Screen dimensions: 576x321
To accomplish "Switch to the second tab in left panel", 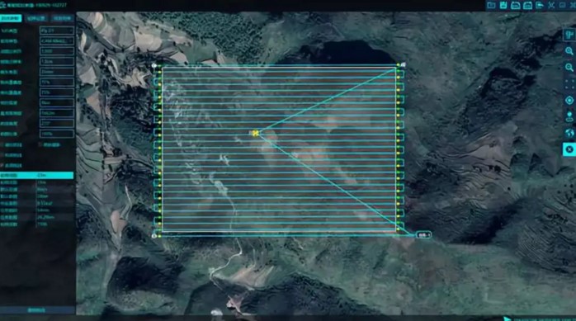I will (36, 18).
